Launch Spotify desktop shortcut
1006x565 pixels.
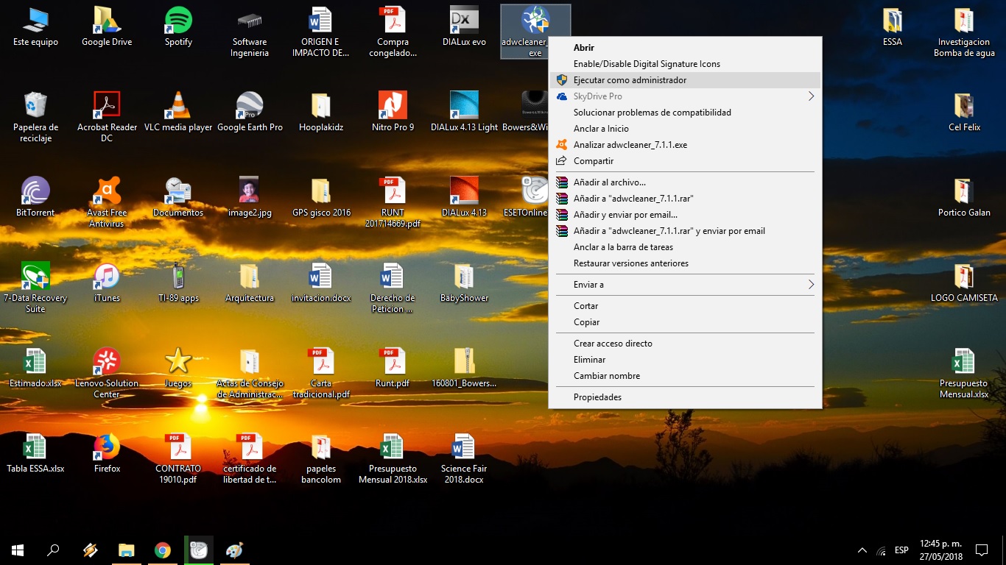[178, 26]
